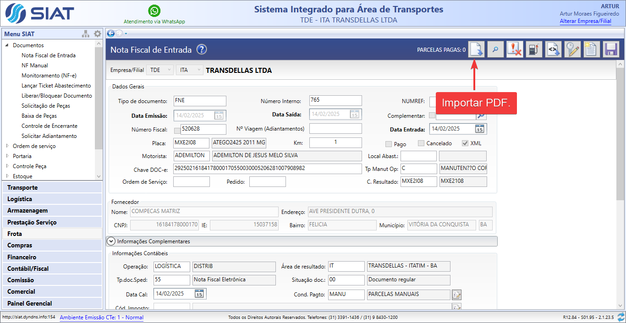Expand Informações Complementares section
The width and height of the screenshot is (626, 323).
(x=111, y=241)
